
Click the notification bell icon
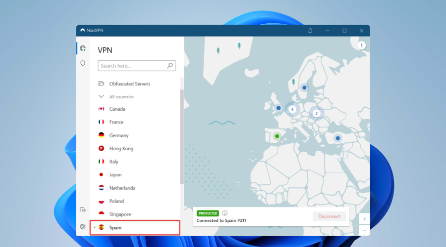(310, 31)
